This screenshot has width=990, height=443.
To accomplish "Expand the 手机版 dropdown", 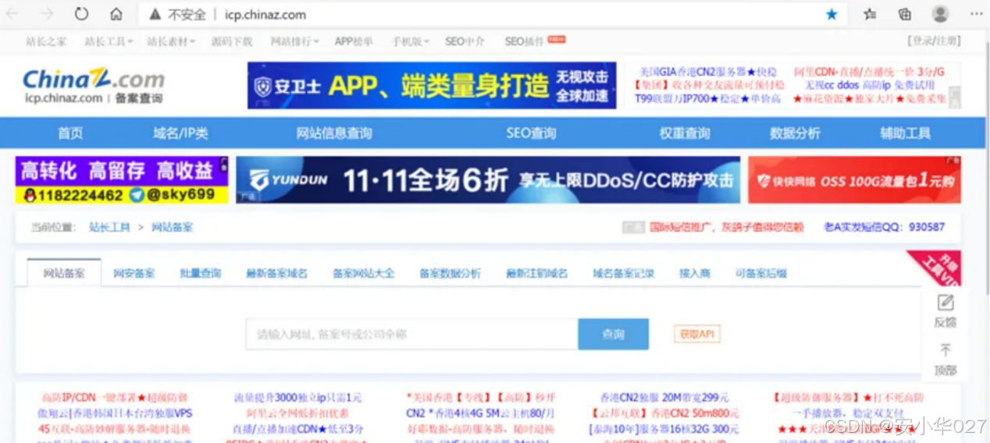I will tap(411, 41).
